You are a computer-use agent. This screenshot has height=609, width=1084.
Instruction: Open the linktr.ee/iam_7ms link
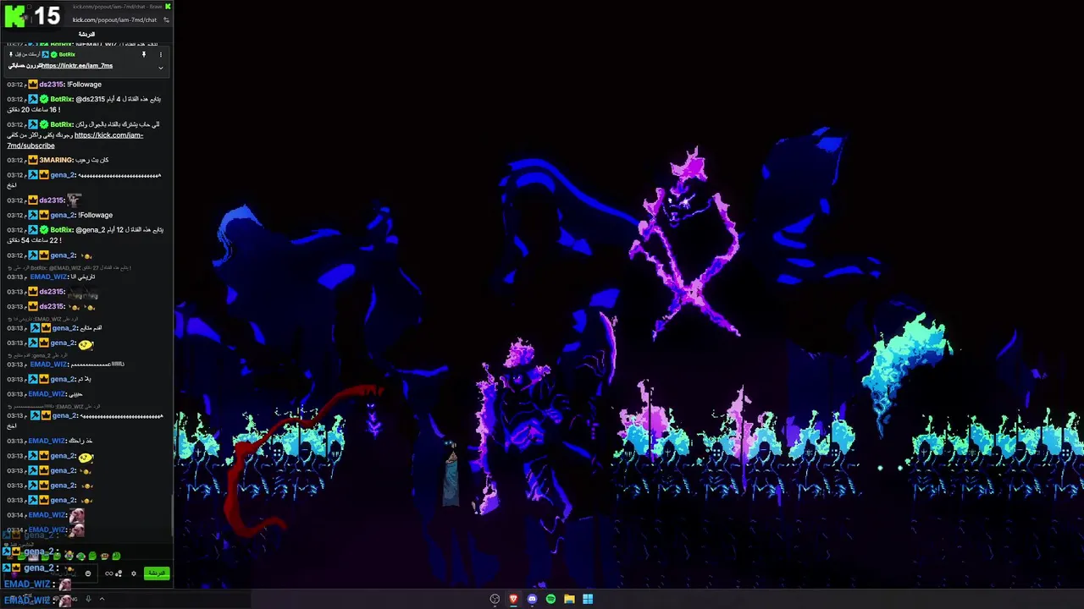click(77, 66)
